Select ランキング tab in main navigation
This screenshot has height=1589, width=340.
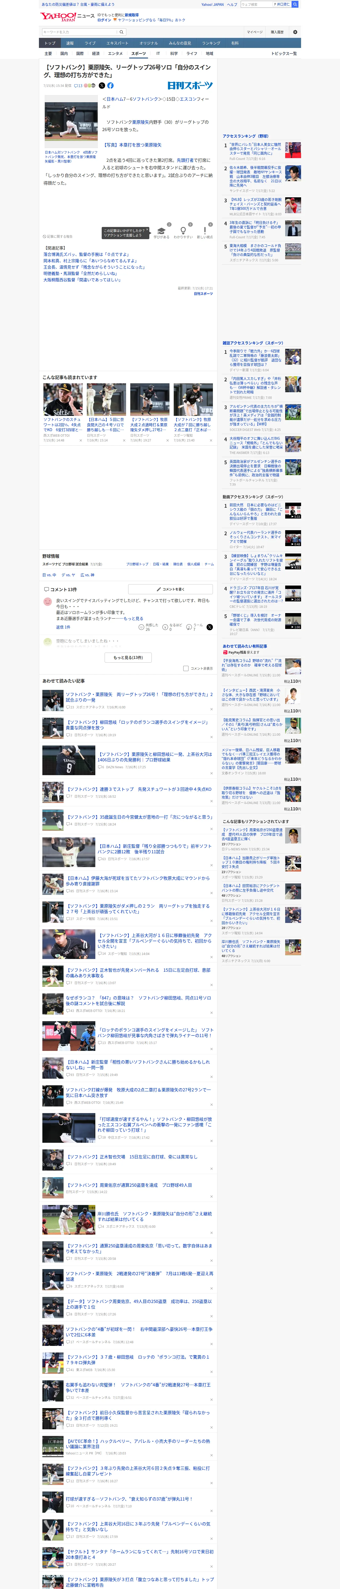(211, 43)
